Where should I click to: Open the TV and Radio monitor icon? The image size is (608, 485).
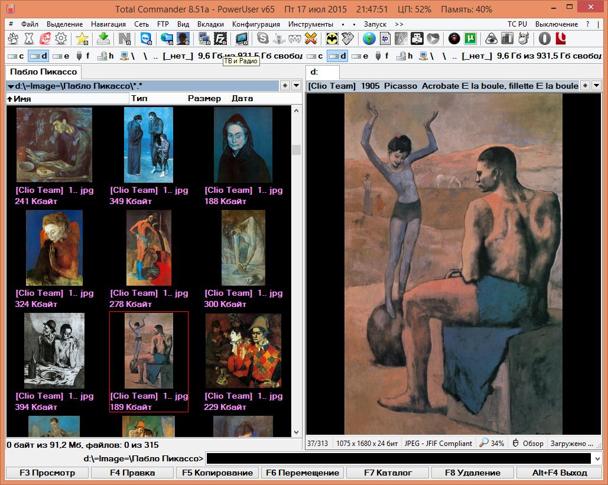[x=242, y=38]
